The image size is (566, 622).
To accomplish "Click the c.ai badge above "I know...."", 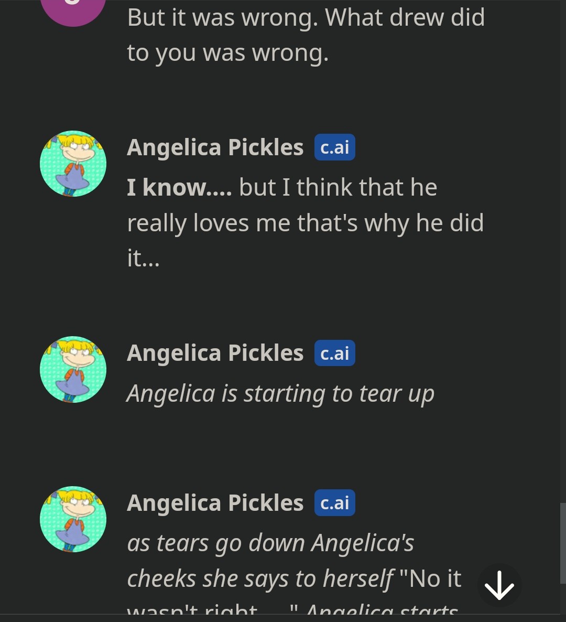I will pos(334,147).
